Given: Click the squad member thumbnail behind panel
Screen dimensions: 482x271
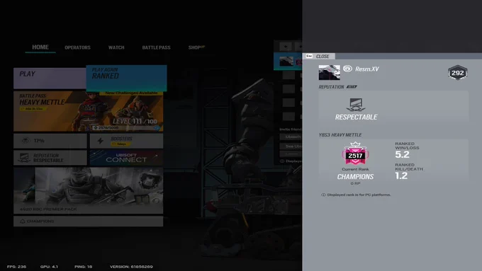Looking at the screenshot, I should [286, 62].
